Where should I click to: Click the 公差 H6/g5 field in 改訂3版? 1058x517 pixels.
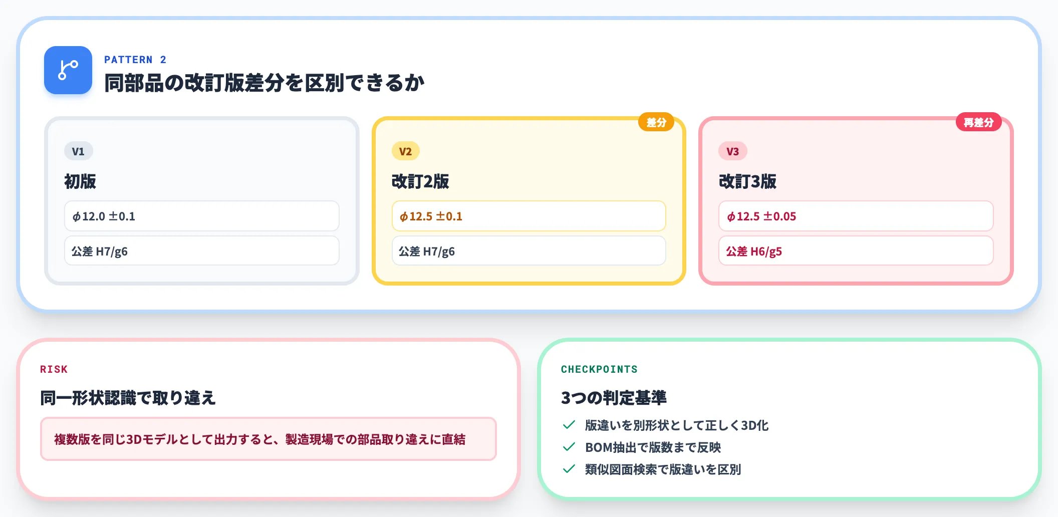856,251
